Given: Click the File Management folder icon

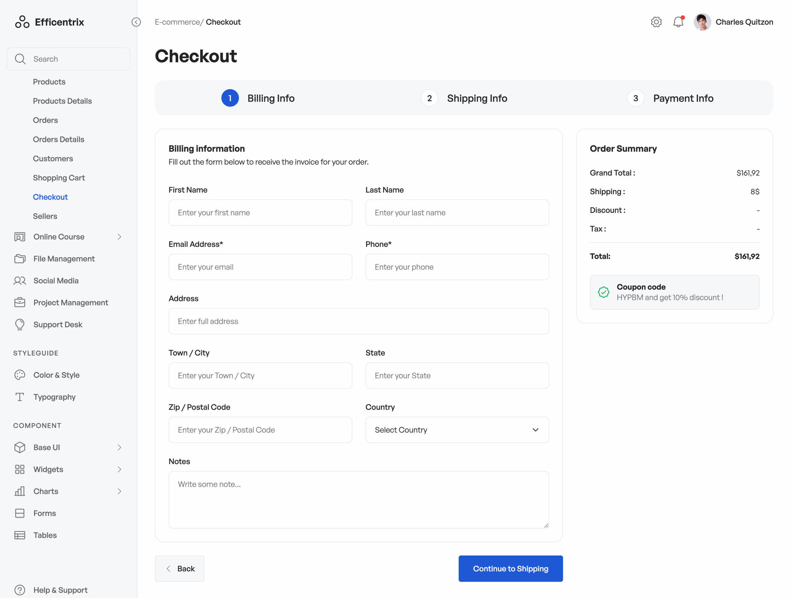Looking at the screenshot, I should [20, 259].
